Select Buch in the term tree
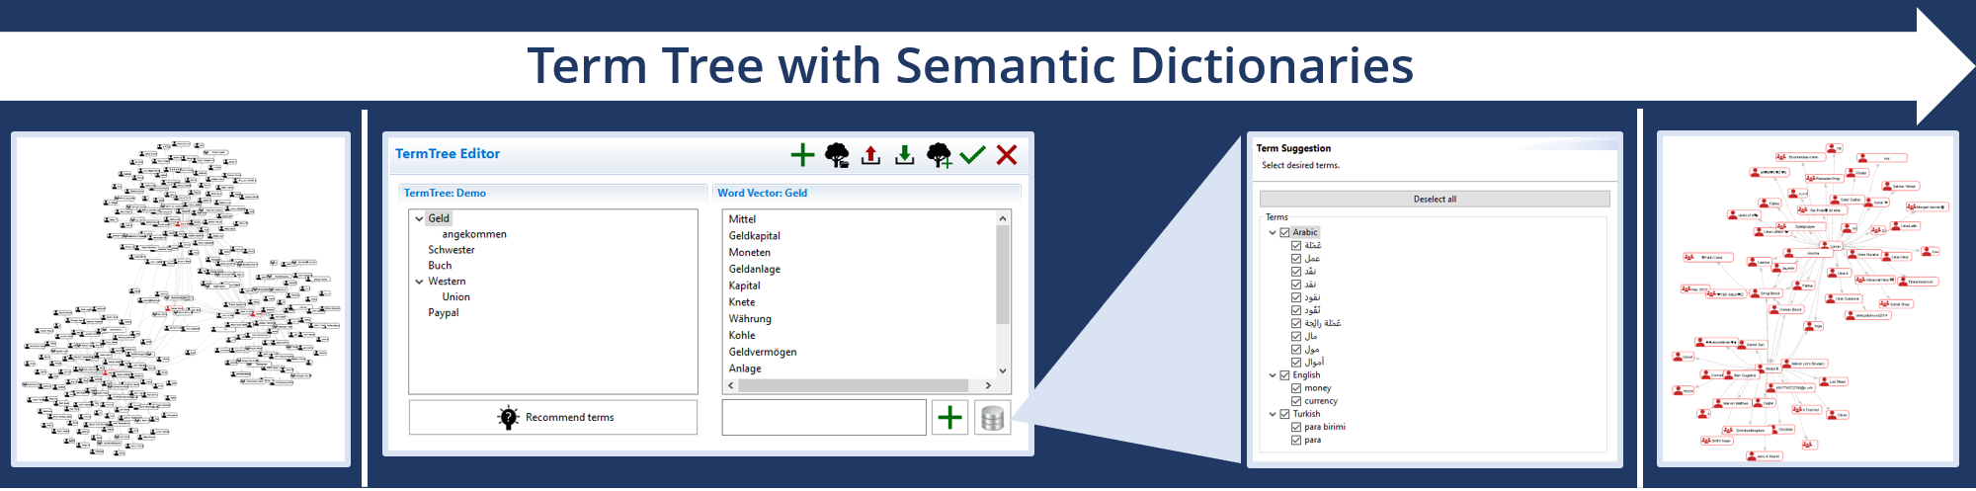1976x491 pixels. (440, 266)
